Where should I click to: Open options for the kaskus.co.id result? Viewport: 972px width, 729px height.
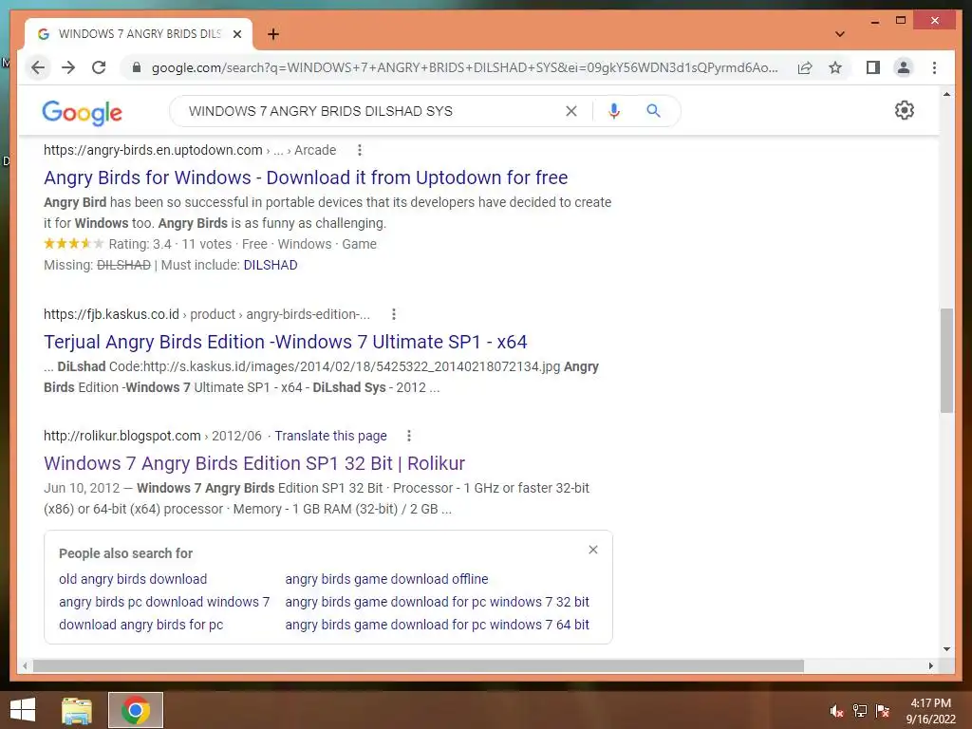click(394, 314)
